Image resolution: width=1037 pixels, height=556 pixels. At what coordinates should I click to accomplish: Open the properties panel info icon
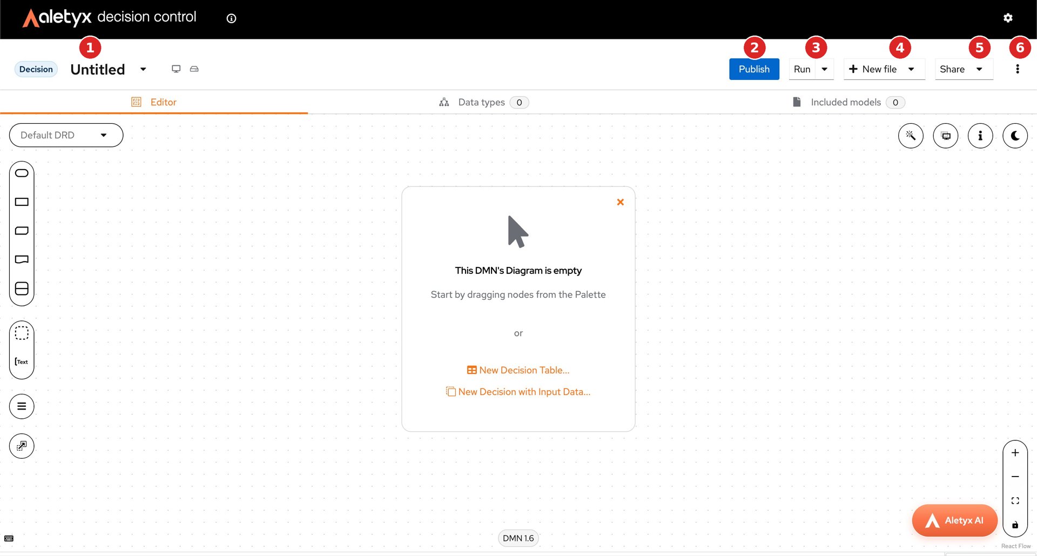tap(980, 136)
